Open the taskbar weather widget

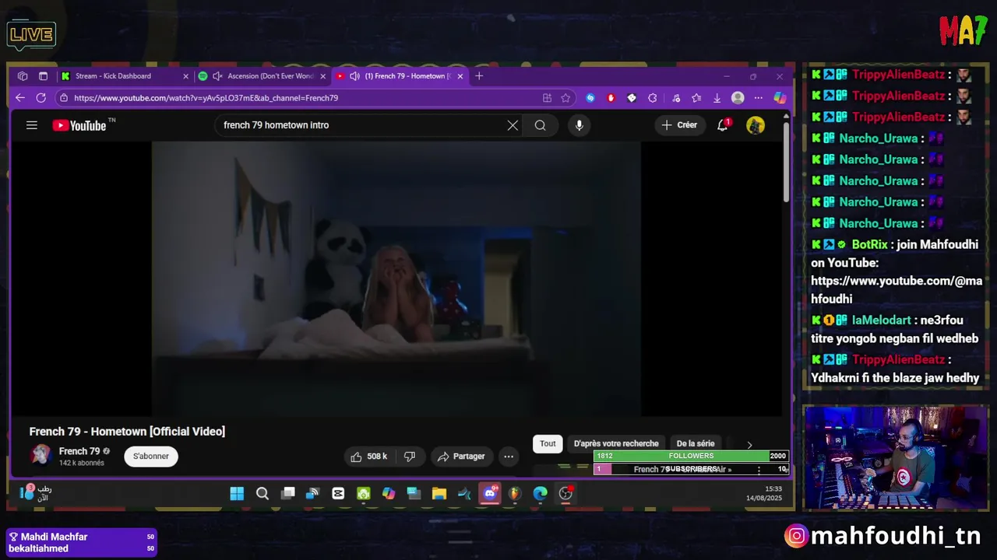[36, 493]
